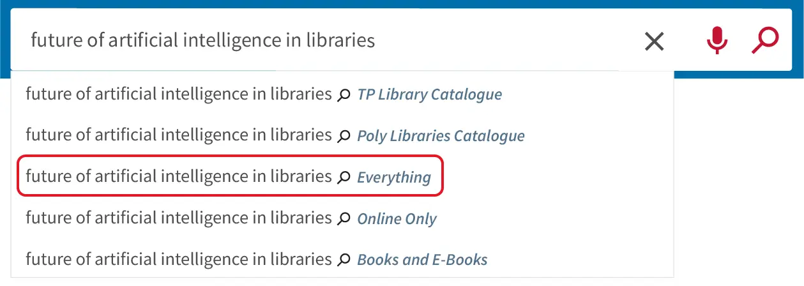Select the Books and E-Books scope
The image size is (804, 286).
pyautogui.click(x=422, y=260)
